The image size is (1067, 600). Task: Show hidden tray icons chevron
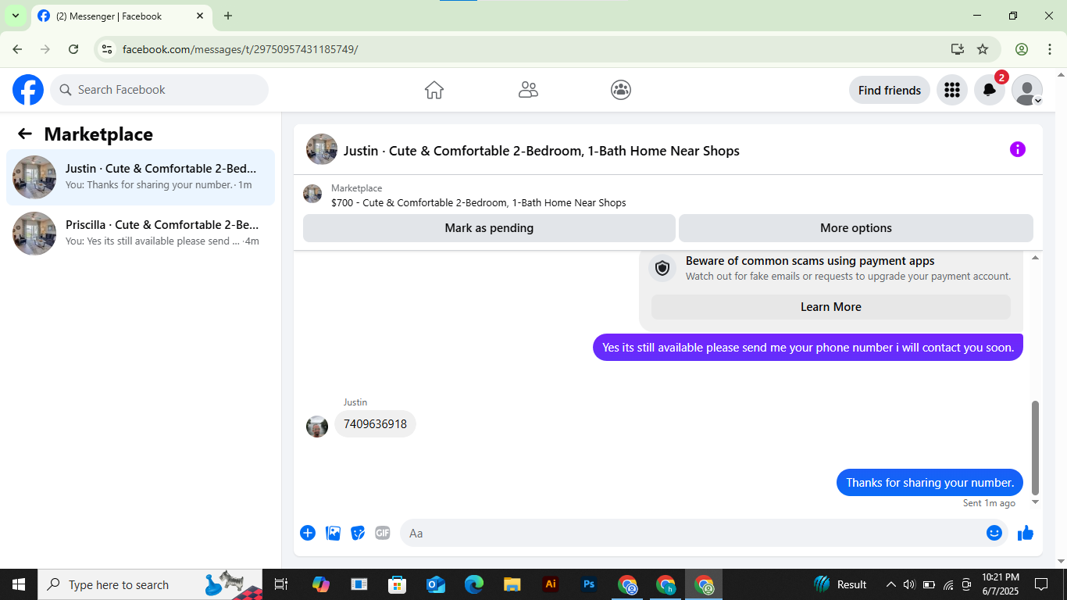[890, 584]
